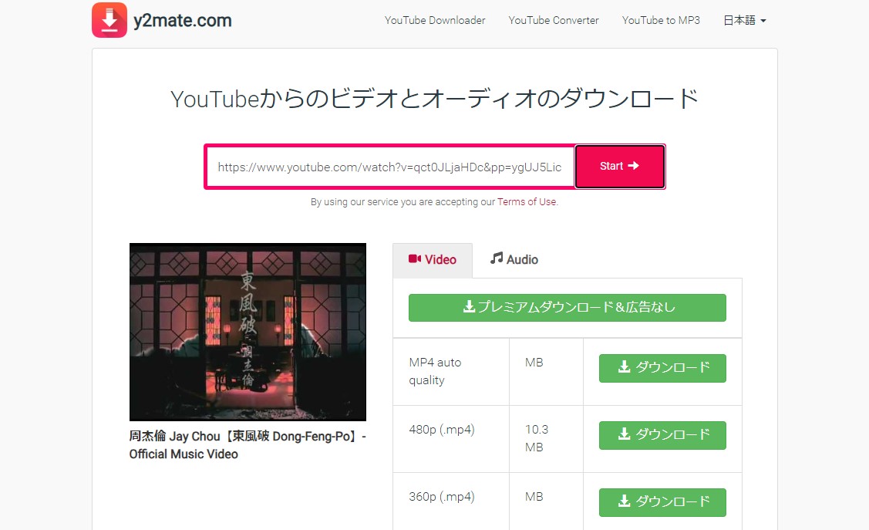Click the 480p (.mp4) format label

tap(442, 430)
